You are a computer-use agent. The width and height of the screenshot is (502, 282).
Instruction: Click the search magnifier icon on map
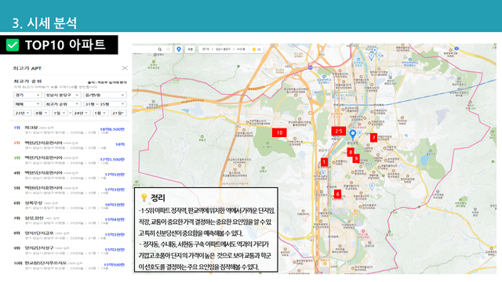[160, 49]
